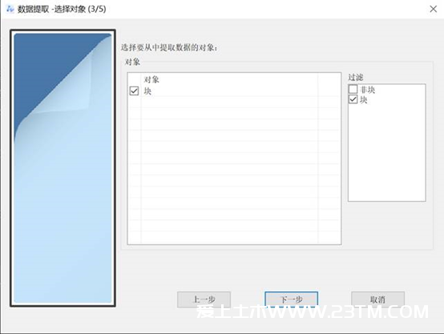Proceed with the 下一步 button
This screenshot has height=334, width=444.
(x=292, y=300)
